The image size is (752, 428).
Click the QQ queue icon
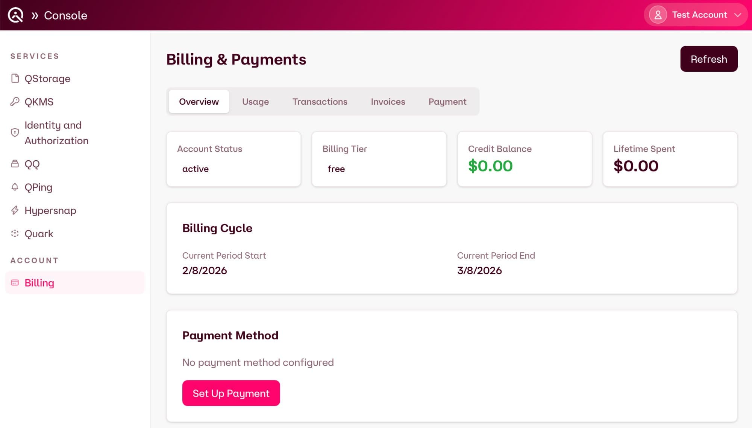pyautogui.click(x=15, y=164)
